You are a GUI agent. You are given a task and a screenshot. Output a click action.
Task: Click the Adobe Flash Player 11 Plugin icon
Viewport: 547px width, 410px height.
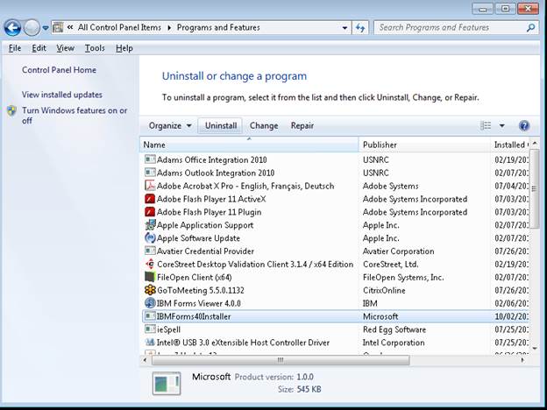150,212
